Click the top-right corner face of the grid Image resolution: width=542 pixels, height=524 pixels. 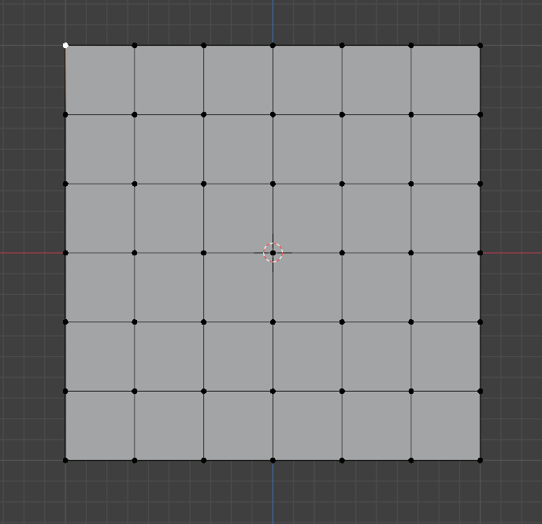coord(446,80)
